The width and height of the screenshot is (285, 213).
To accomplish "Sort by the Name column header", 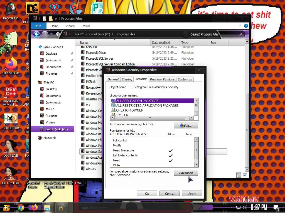I will pos(113,42).
